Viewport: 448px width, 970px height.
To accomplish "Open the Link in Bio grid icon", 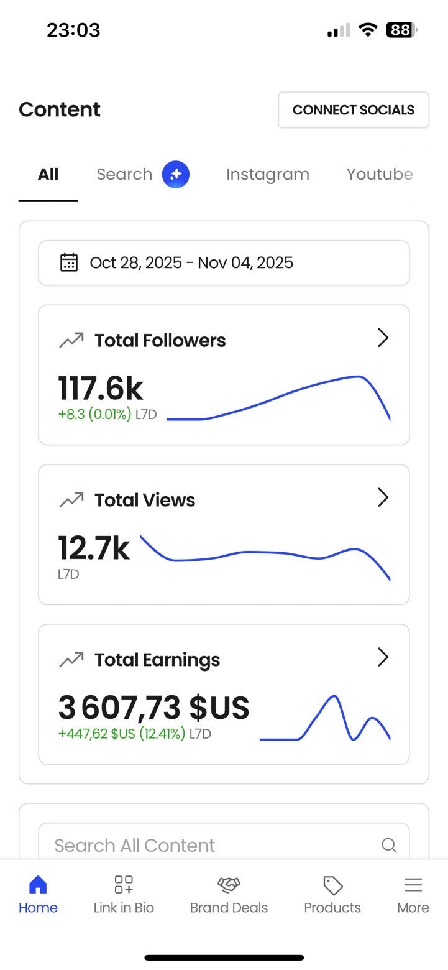I will point(124,885).
